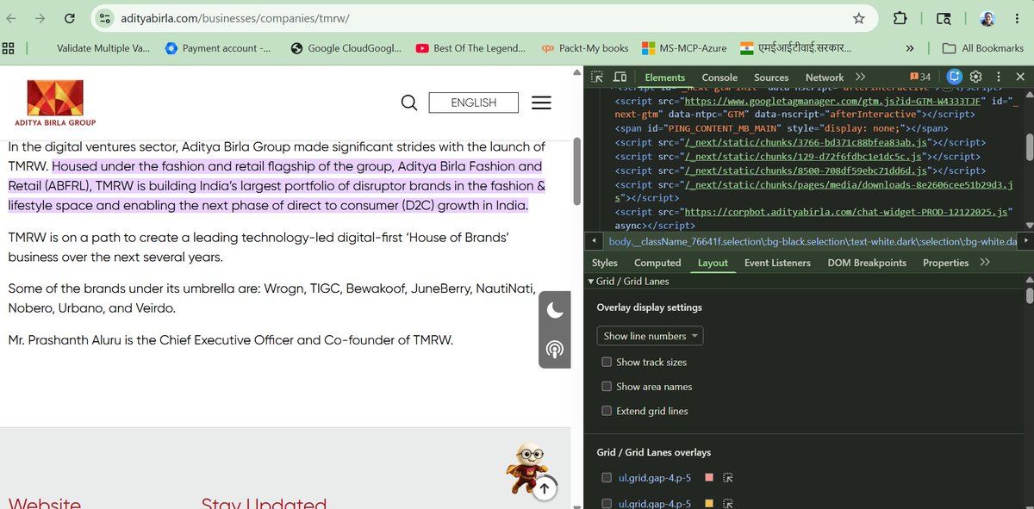Open the 'Packt-My books' bookmark
This screenshot has width=1034, height=509.
[585, 48]
